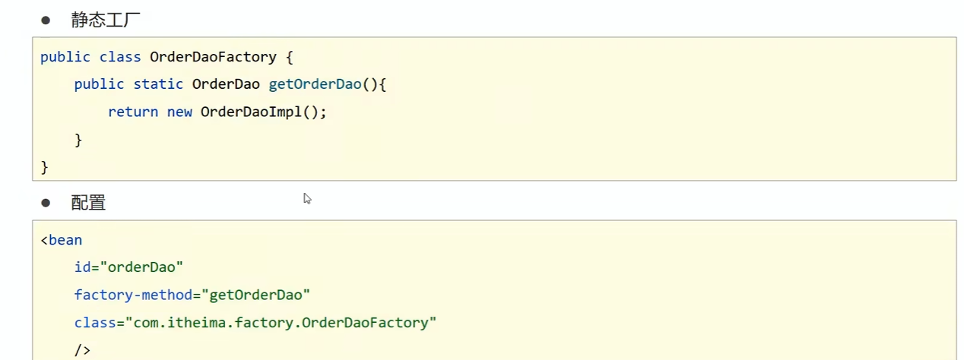
Task: Click the bullet before 配置 heading
Action: tap(46, 203)
